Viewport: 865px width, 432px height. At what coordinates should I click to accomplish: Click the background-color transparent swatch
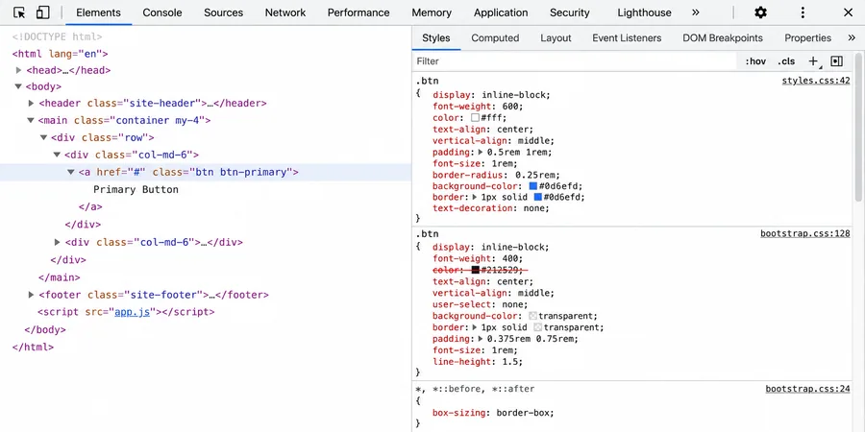pyautogui.click(x=532, y=316)
